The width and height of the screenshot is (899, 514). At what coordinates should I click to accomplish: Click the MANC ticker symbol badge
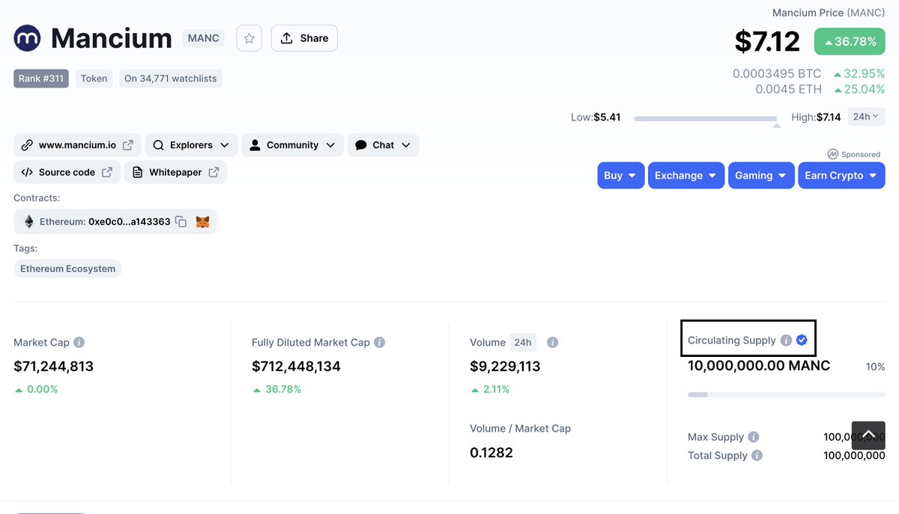(x=204, y=38)
